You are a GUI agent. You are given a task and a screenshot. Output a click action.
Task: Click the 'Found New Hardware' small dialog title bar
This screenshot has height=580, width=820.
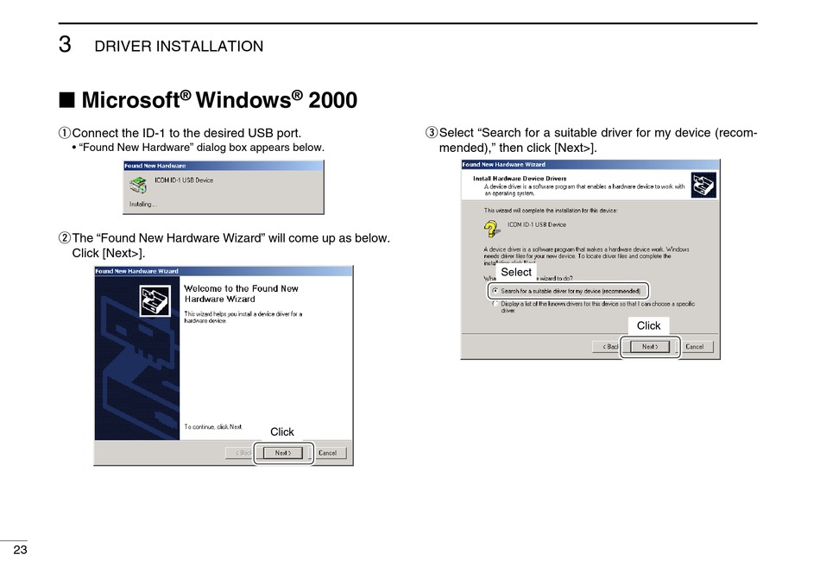[224, 166]
